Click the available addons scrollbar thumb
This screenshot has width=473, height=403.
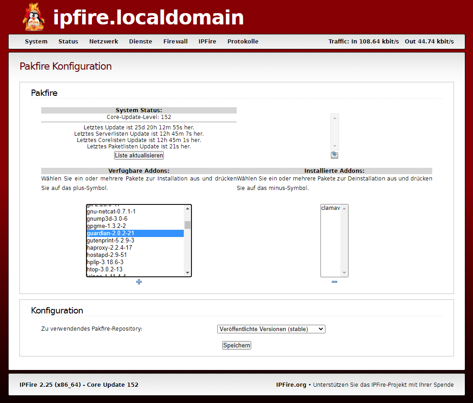pyautogui.click(x=188, y=225)
